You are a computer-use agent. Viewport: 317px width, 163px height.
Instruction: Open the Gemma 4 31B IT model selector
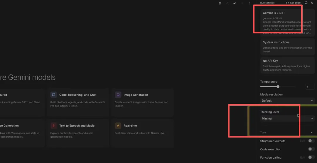(287, 22)
